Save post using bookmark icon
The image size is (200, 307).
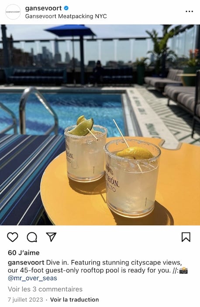186,237
